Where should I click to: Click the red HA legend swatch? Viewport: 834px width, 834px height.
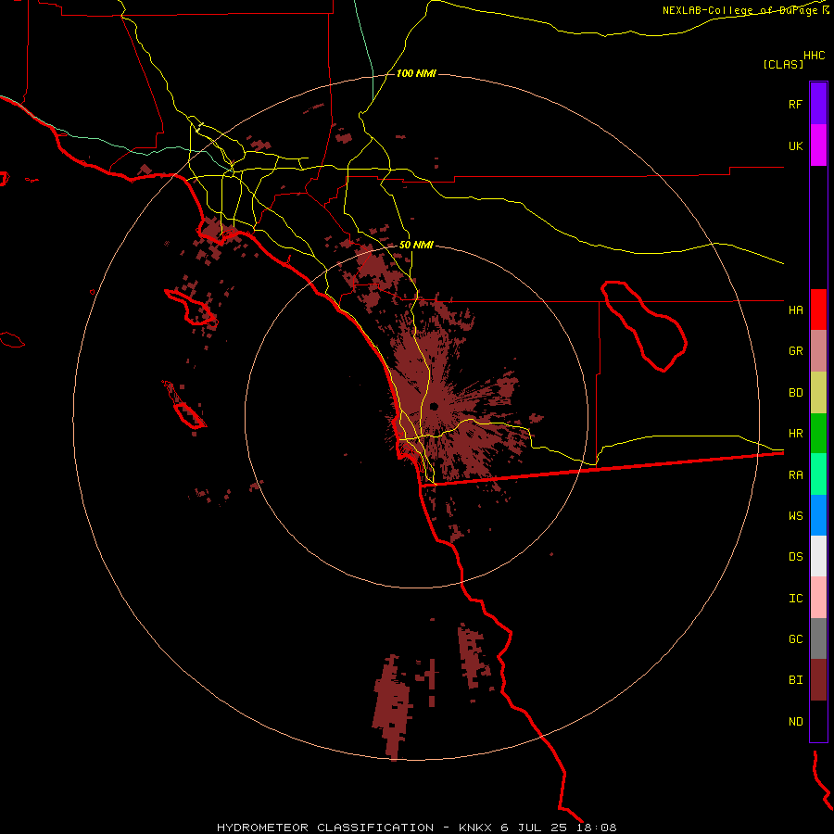coord(818,310)
